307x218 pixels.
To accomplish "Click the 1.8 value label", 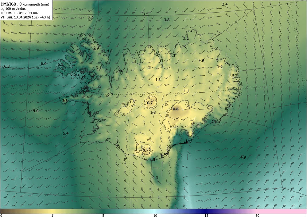I will (x=153, y=112).
